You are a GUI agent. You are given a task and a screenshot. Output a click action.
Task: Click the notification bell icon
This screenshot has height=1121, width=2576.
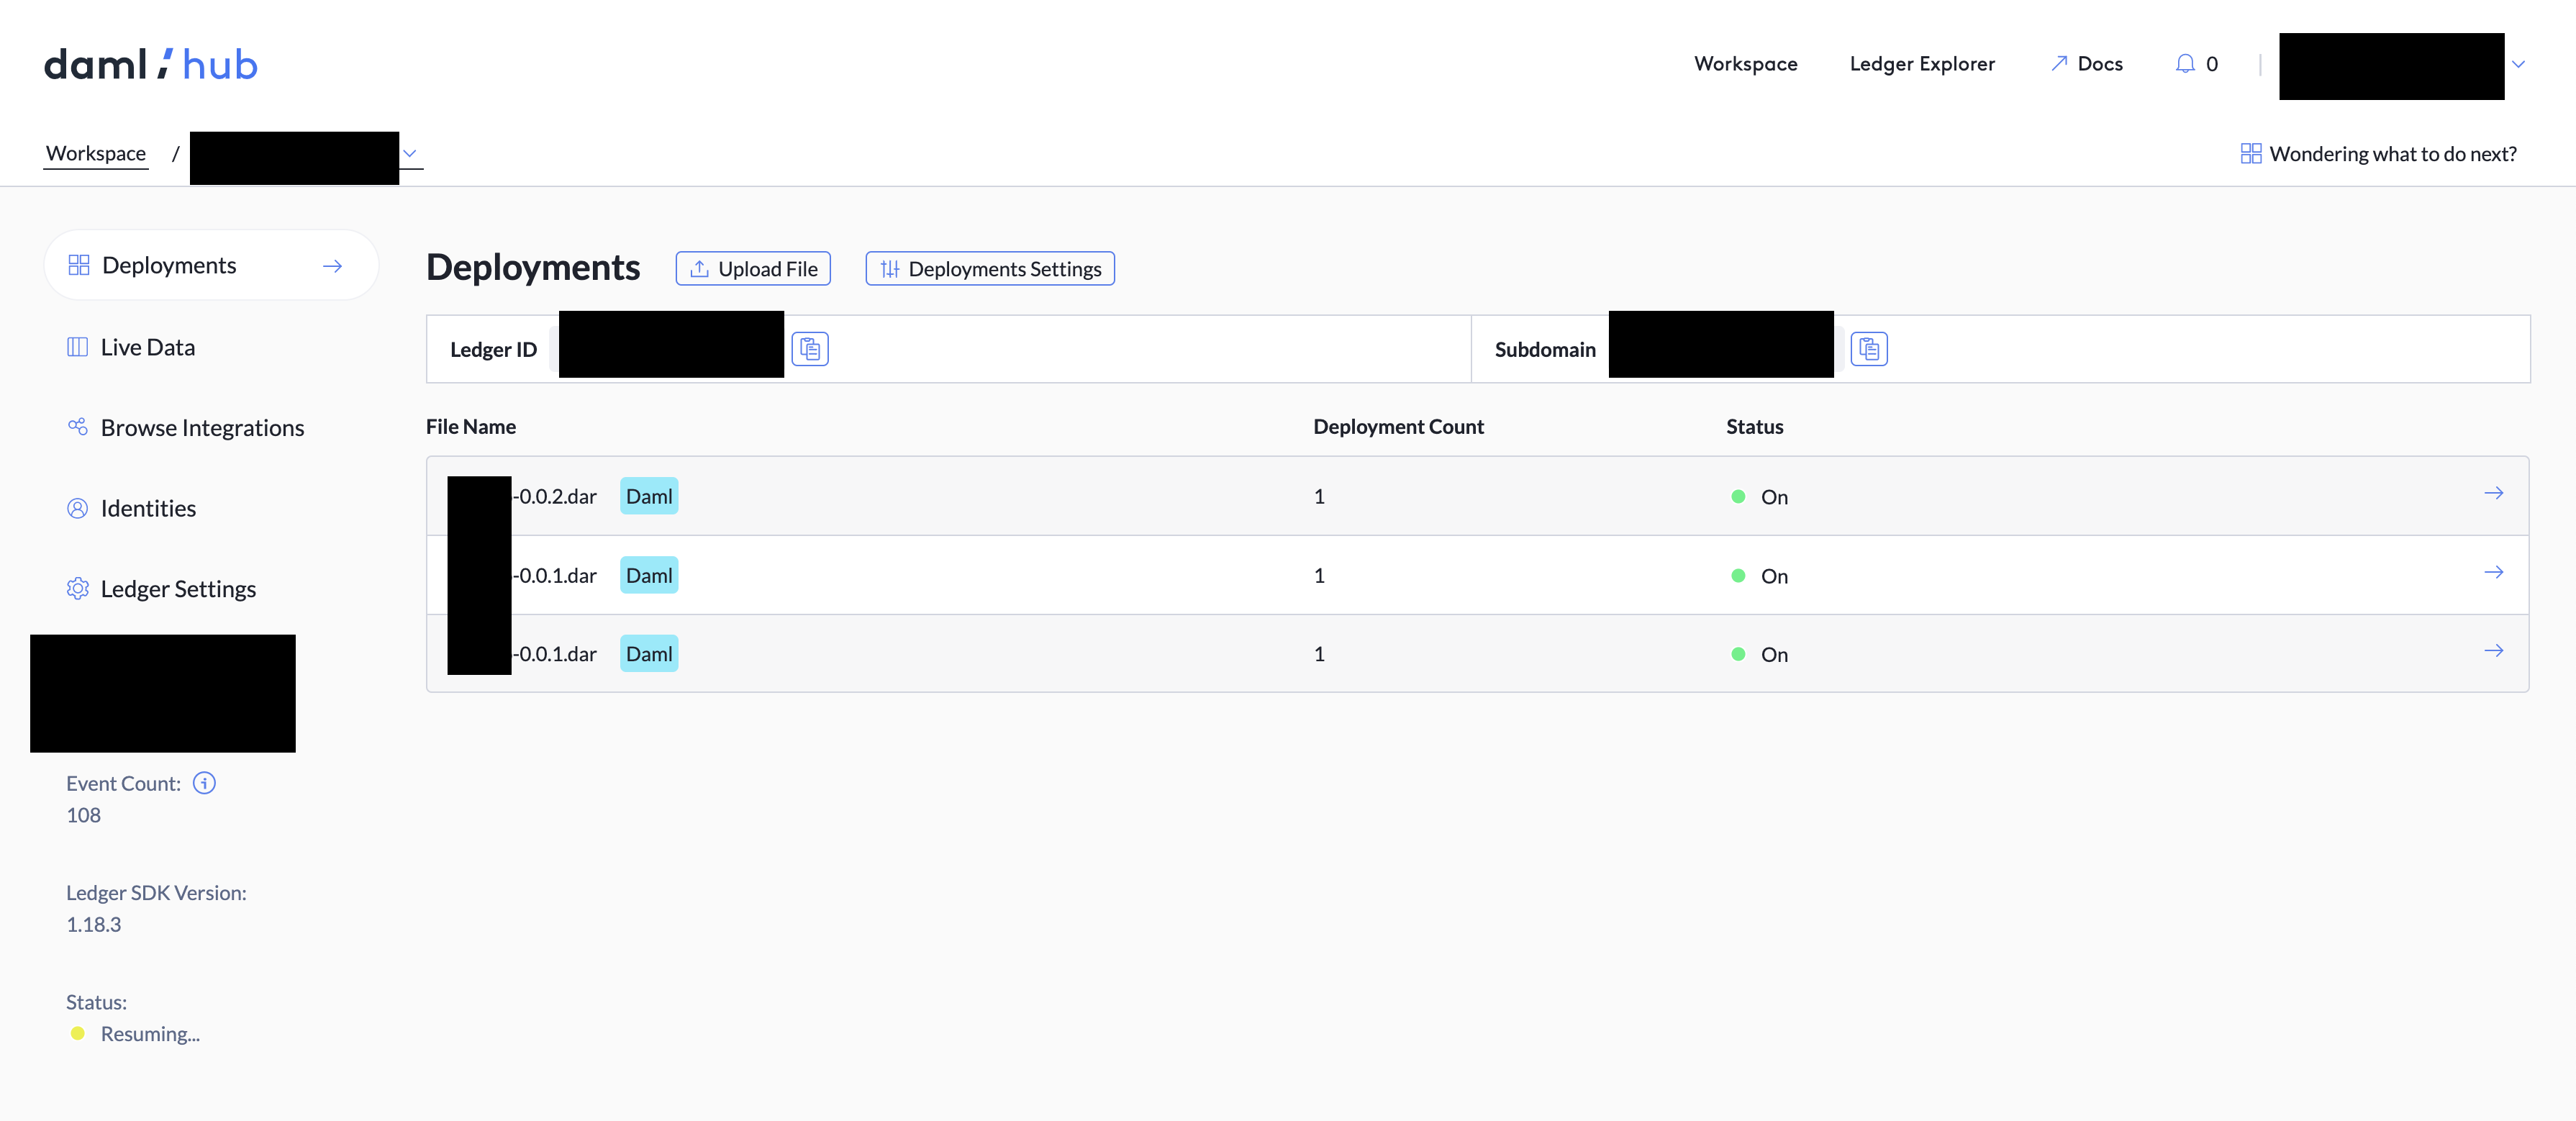click(x=2185, y=64)
